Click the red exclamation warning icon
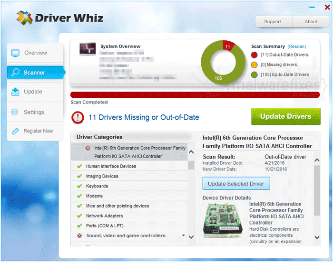This screenshot has width=333, height=262. point(78,117)
